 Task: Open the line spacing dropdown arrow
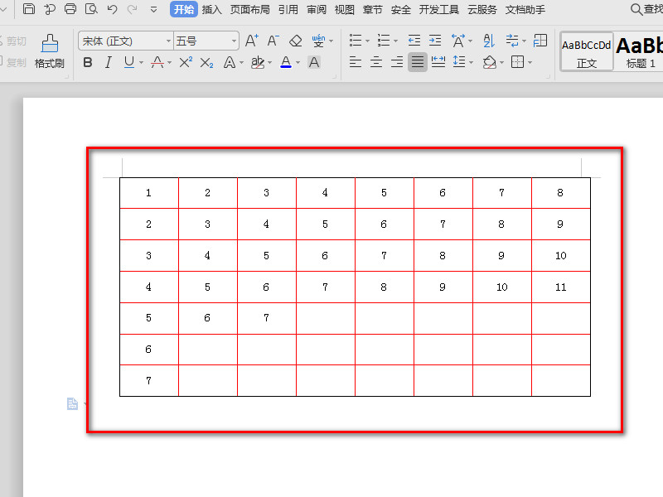click(x=471, y=63)
